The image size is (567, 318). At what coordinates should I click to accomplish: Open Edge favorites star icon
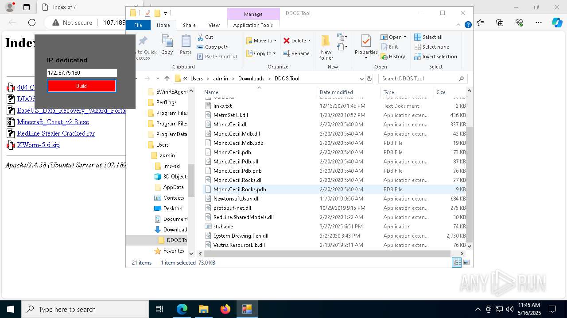coord(481,23)
